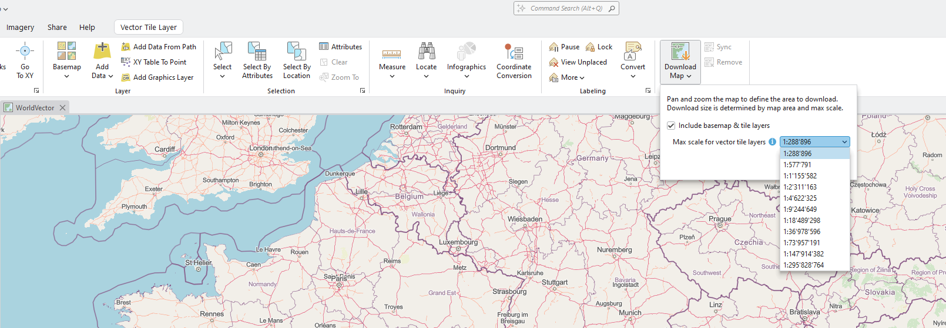This screenshot has width=946, height=328.
Task: Switch to Vector Tile Layer tab
Action: [149, 28]
